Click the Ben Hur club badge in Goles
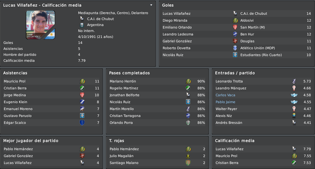The width and height of the screenshot is (315, 169). pos(235,34)
